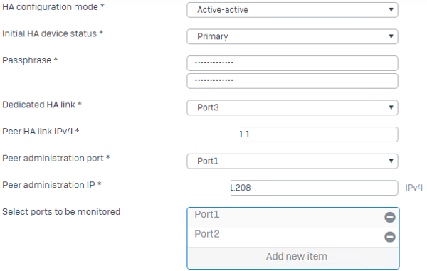This screenshot has width=427, height=271.
Task: Click the Select ports to be monitored label
Action: click(x=61, y=212)
